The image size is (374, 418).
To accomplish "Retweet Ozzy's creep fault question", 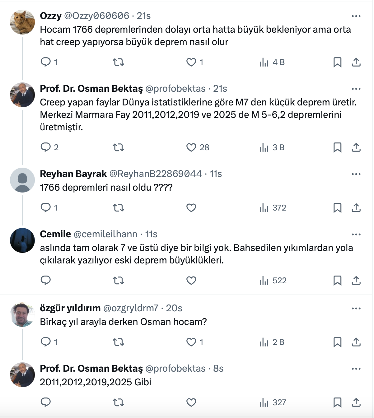I will (x=118, y=62).
